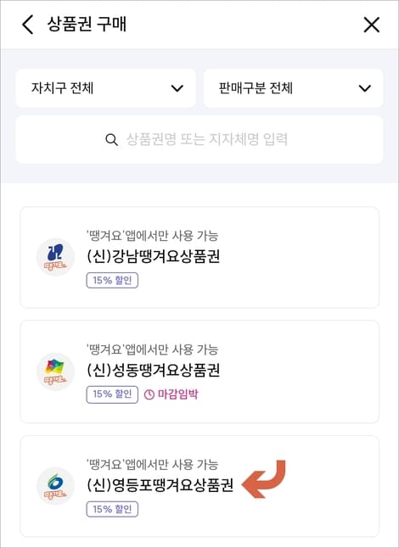Screen dimensions: 399x548
Task: Tap the 마감임박 clock icon
Action: (149, 395)
